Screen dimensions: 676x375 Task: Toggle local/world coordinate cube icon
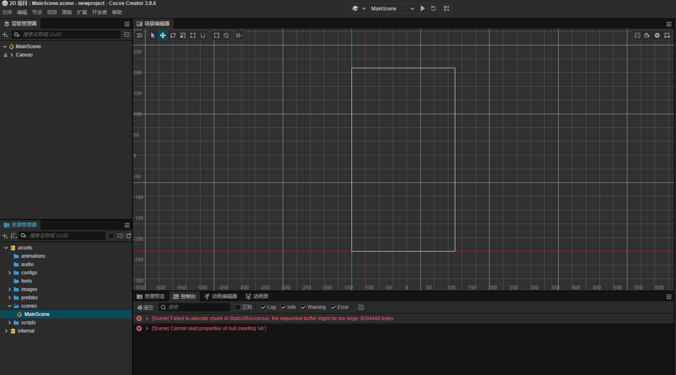[226, 35]
